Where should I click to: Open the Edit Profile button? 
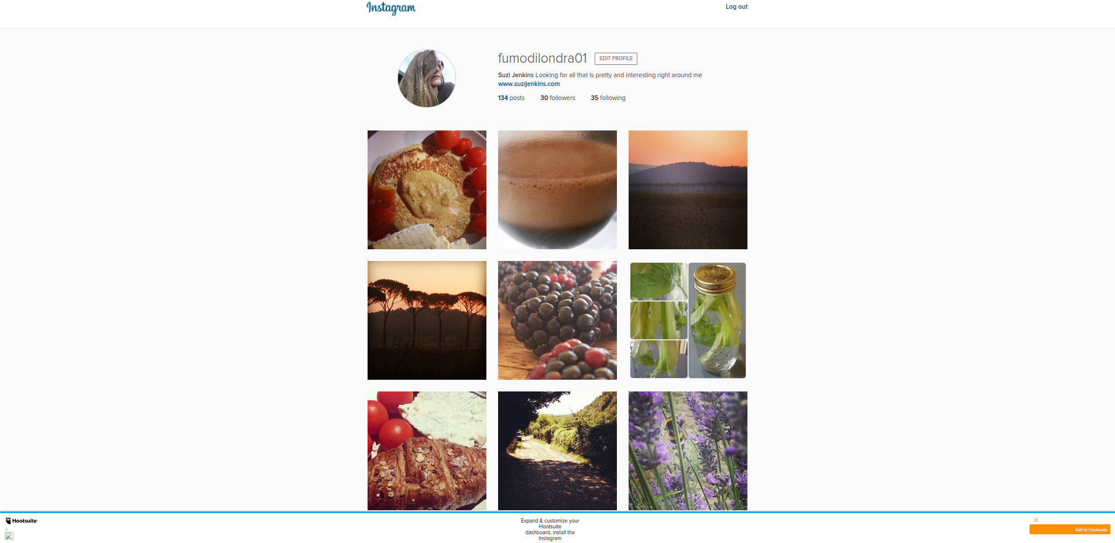pyautogui.click(x=616, y=59)
